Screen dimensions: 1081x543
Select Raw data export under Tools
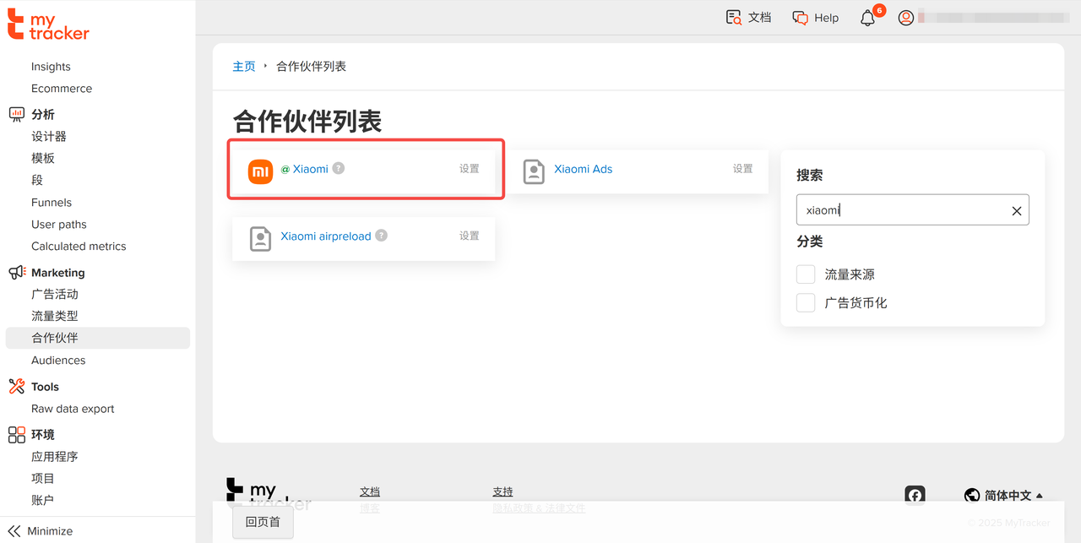pyautogui.click(x=73, y=409)
